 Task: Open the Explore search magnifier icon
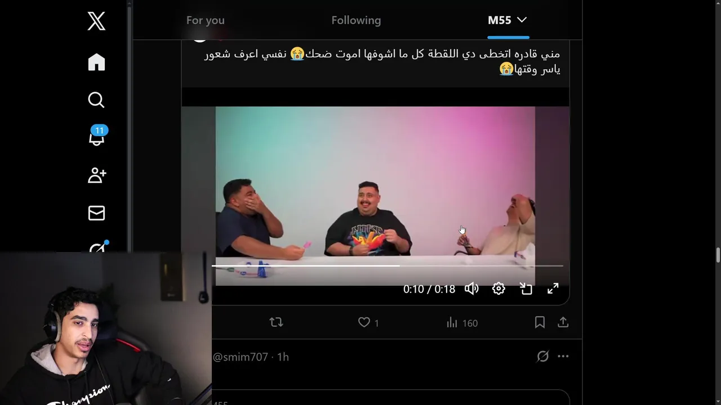[x=96, y=100]
